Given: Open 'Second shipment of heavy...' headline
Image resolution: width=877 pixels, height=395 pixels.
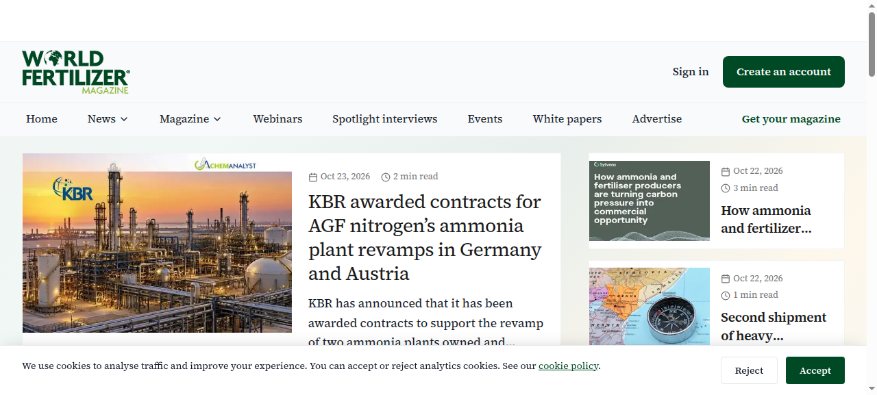Looking at the screenshot, I should pos(774,327).
